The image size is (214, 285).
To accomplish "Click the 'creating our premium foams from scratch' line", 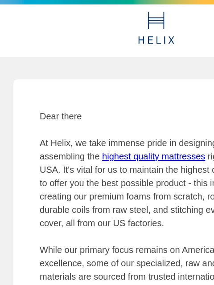I will (127, 196).
